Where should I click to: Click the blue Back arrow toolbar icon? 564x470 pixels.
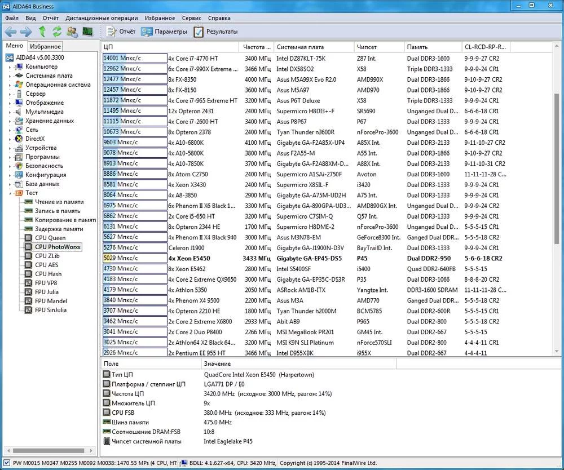tap(11, 32)
